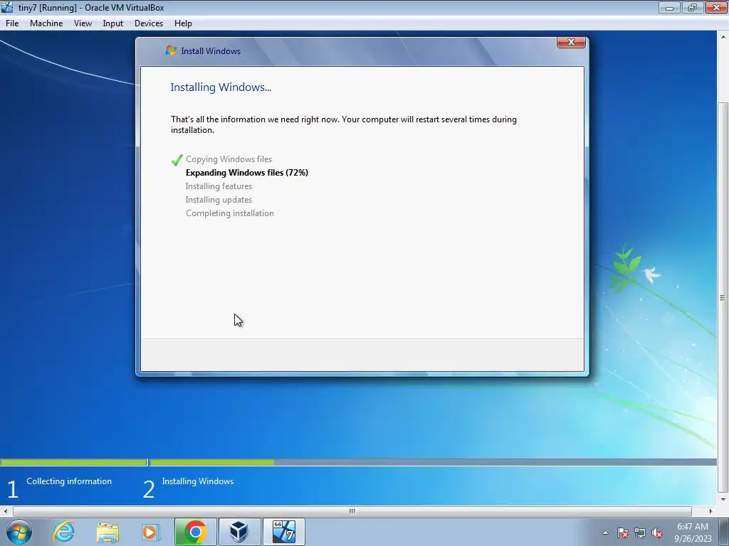This screenshot has width=729, height=546.
Task: Open Windows Explorer from the taskbar
Action: [x=107, y=532]
